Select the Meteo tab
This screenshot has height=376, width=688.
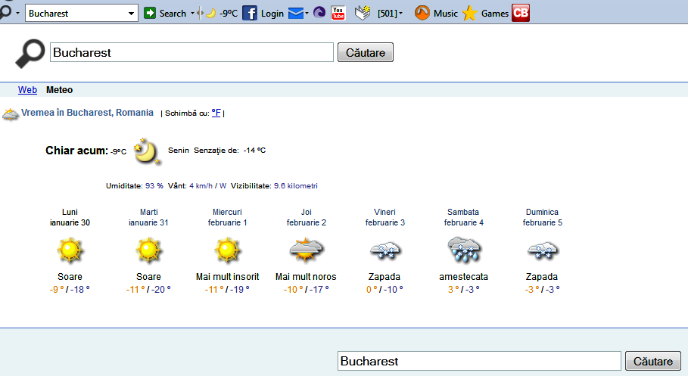coord(59,90)
